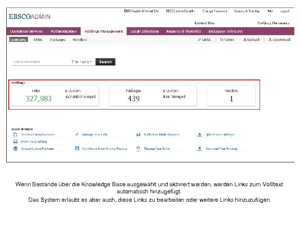Click the "327,983 Managed" titles text
The image size is (301, 226).
(80, 97)
